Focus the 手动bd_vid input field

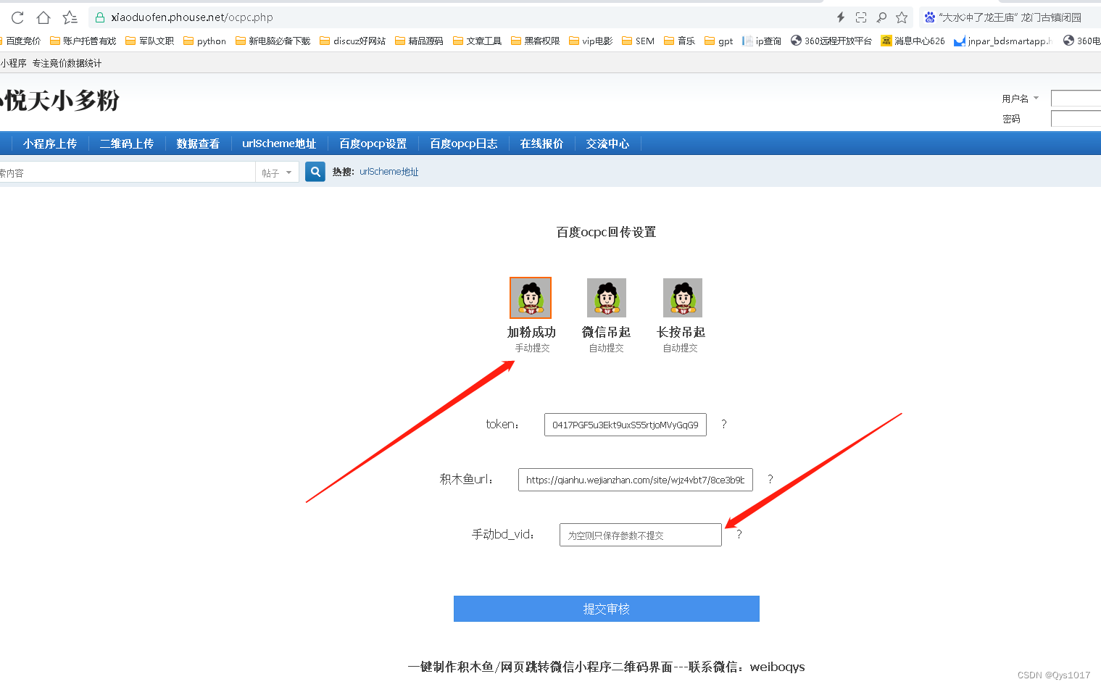641,535
